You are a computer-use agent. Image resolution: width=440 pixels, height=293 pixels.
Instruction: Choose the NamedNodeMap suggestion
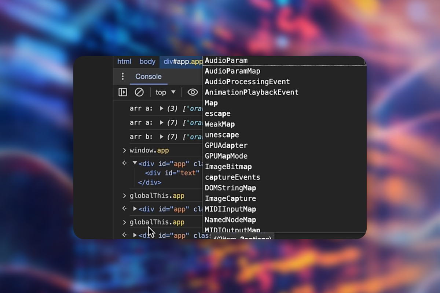point(284,220)
